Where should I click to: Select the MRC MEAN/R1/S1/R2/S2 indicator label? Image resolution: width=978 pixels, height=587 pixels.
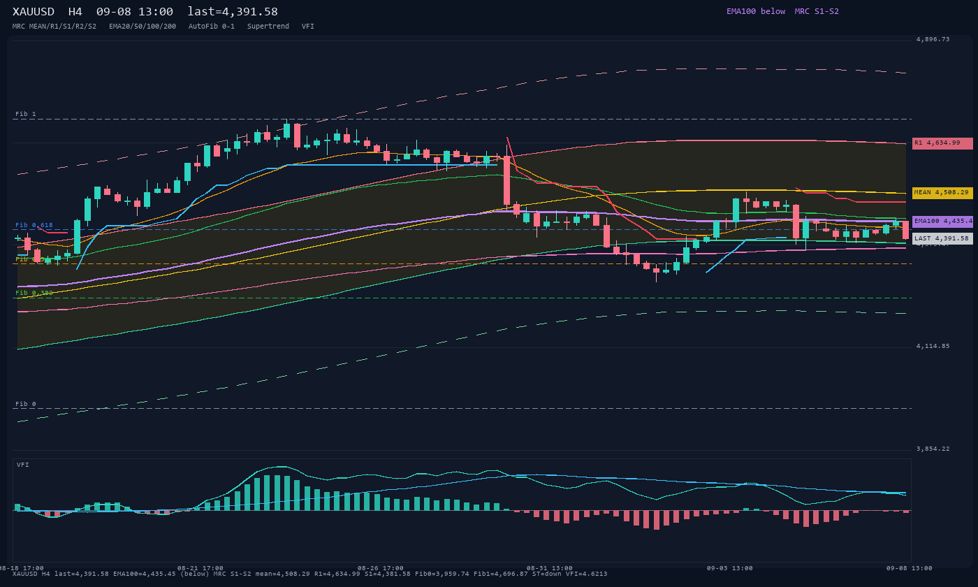point(54,27)
